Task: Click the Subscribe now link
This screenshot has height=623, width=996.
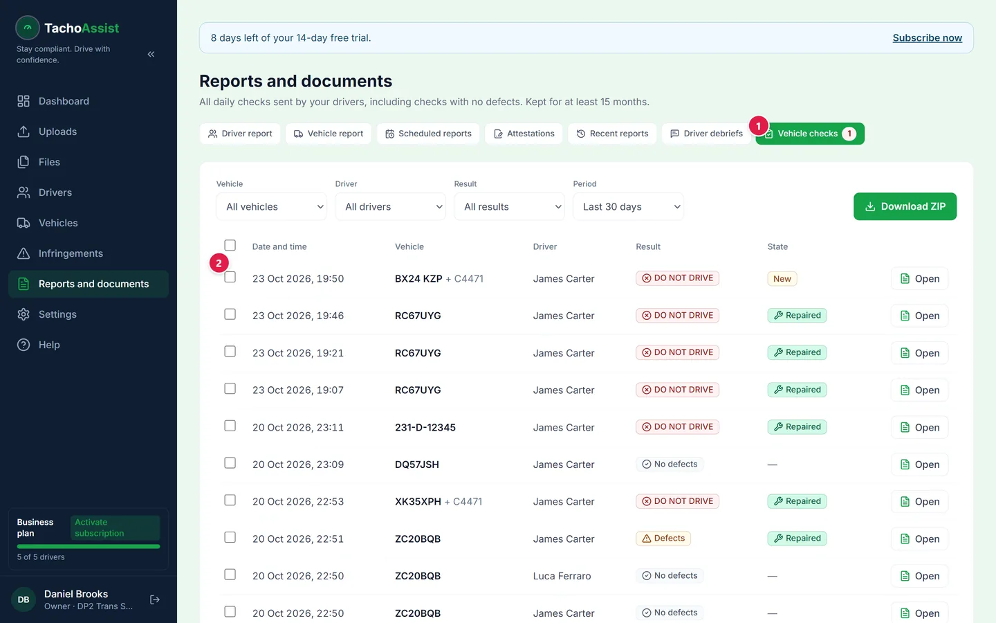Action: [x=927, y=38]
